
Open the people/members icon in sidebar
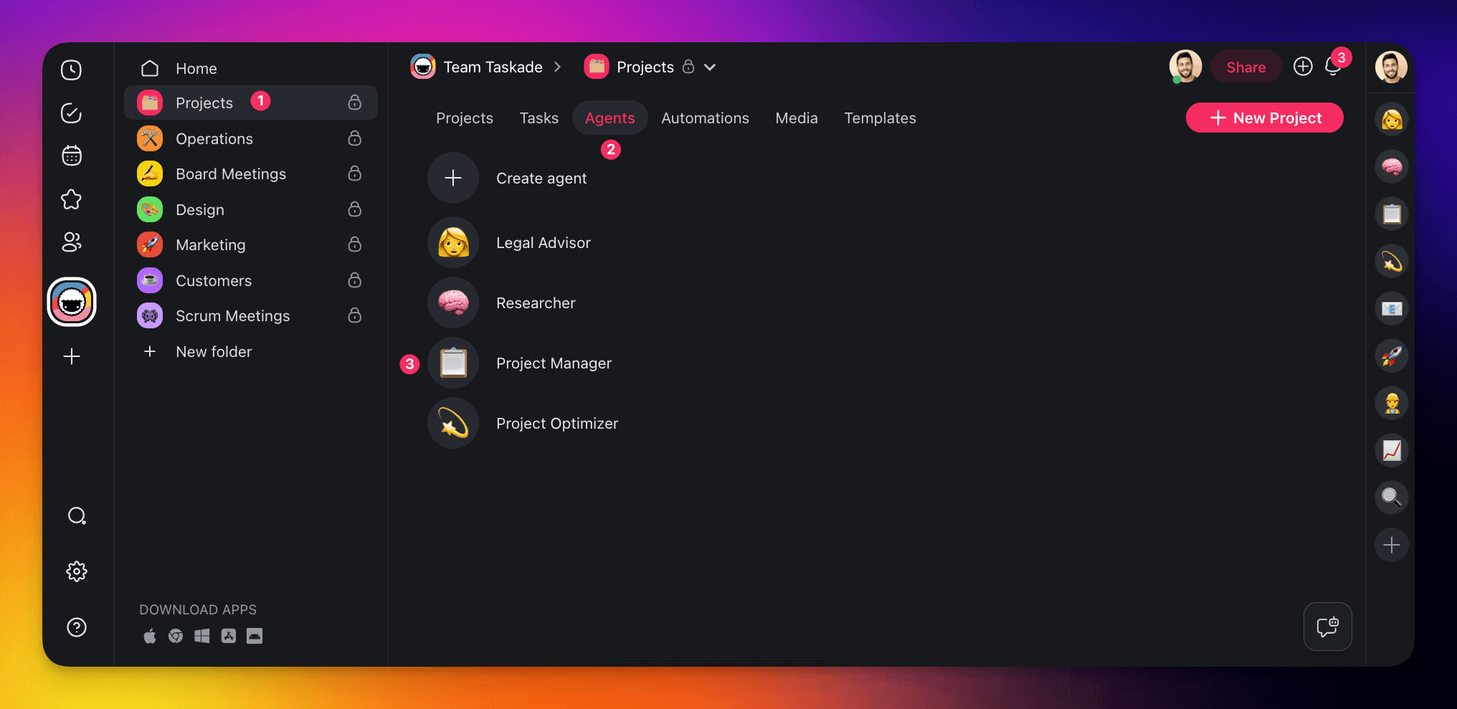click(x=71, y=242)
